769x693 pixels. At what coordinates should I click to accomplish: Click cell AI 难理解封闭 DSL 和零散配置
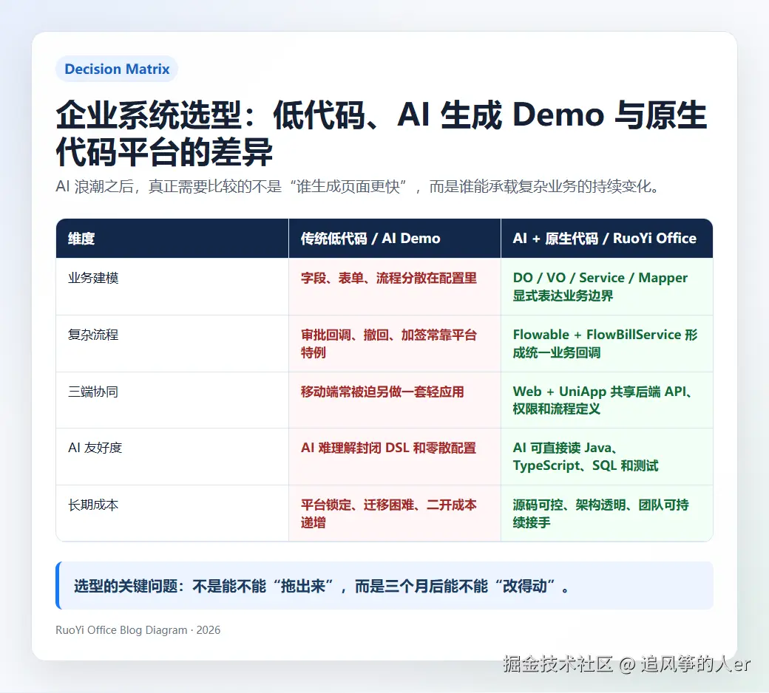click(x=395, y=457)
